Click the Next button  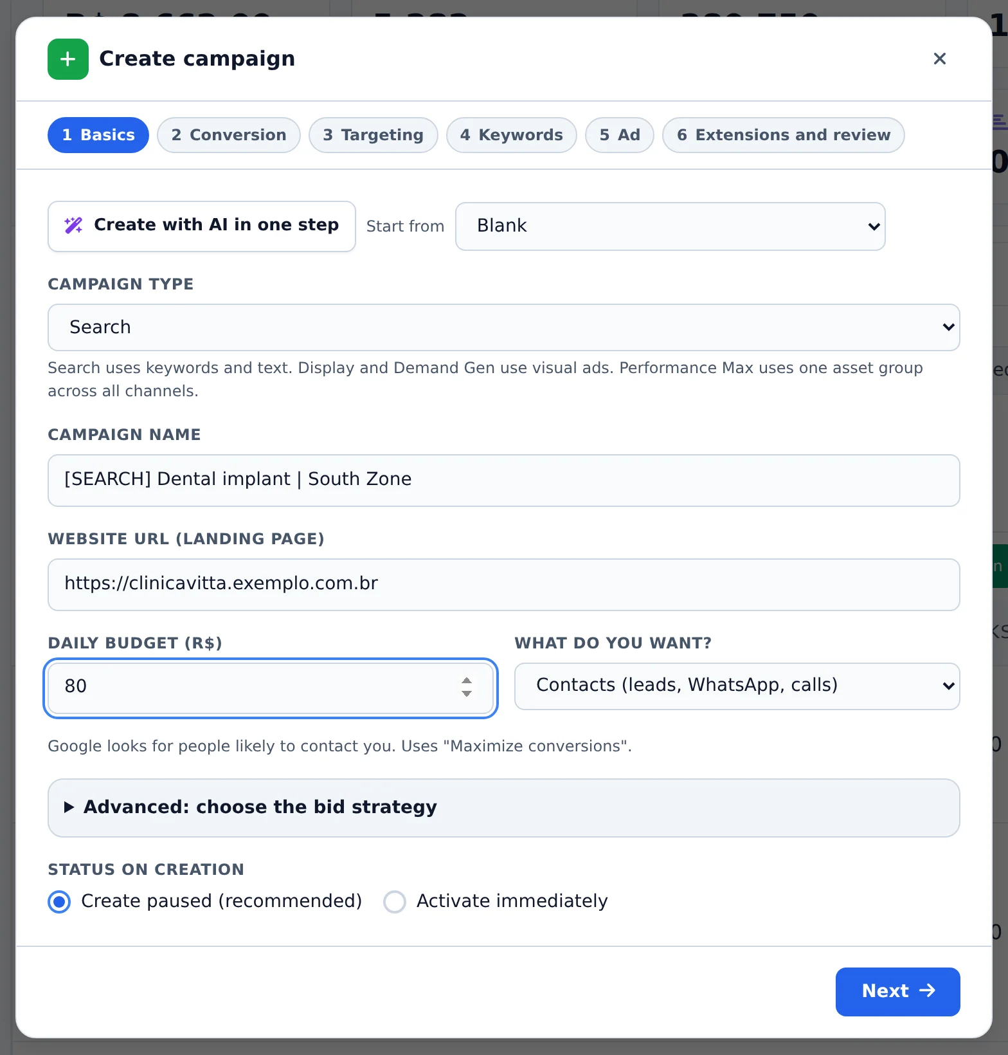[897, 992]
